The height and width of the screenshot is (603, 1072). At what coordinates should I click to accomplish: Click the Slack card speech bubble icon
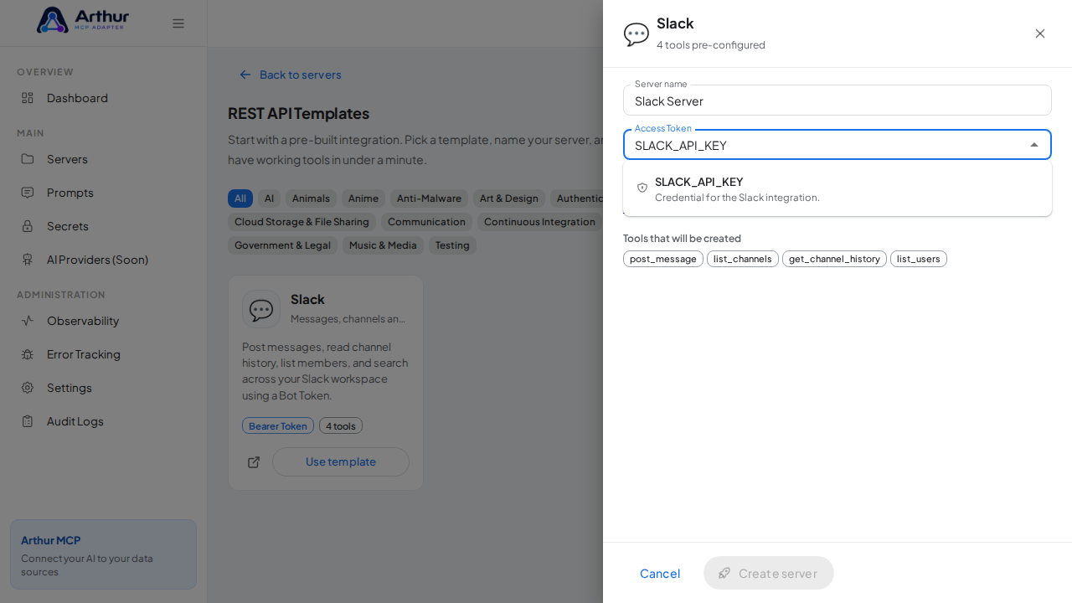click(261, 309)
